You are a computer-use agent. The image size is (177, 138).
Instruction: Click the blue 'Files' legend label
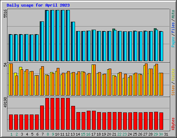(173, 28)
